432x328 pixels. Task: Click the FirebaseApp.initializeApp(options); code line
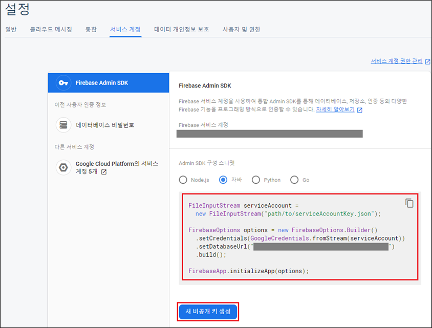(x=249, y=271)
